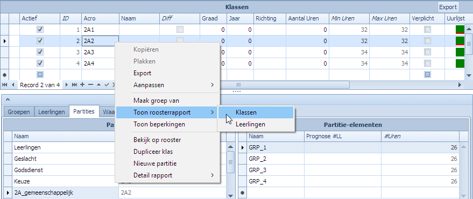Sort by the Max Uren column header
Screen dimensions: 473x199
pos(390,18)
